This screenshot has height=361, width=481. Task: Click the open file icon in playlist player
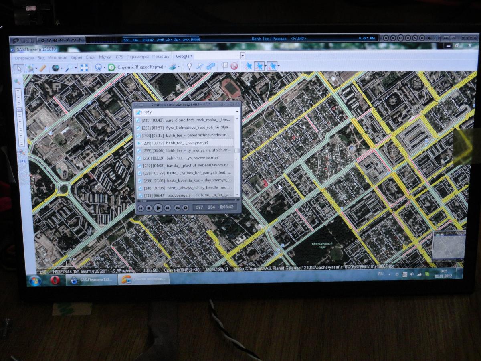(177, 207)
